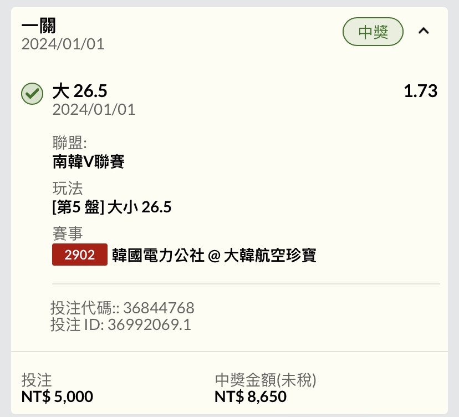Open the 韓國電力公社 @ 大韓航空珍寶 match

click(214, 255)
